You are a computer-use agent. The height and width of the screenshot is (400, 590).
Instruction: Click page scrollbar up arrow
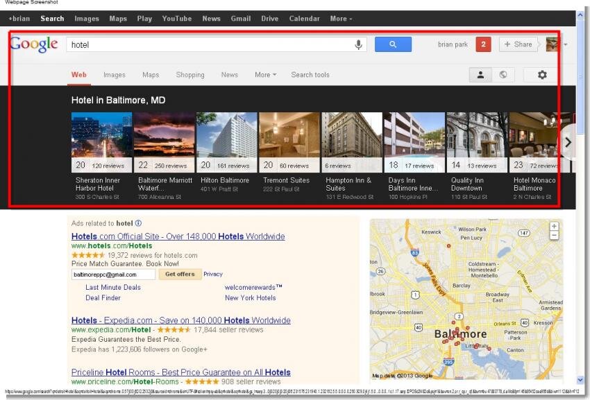[x=580, y=15]
